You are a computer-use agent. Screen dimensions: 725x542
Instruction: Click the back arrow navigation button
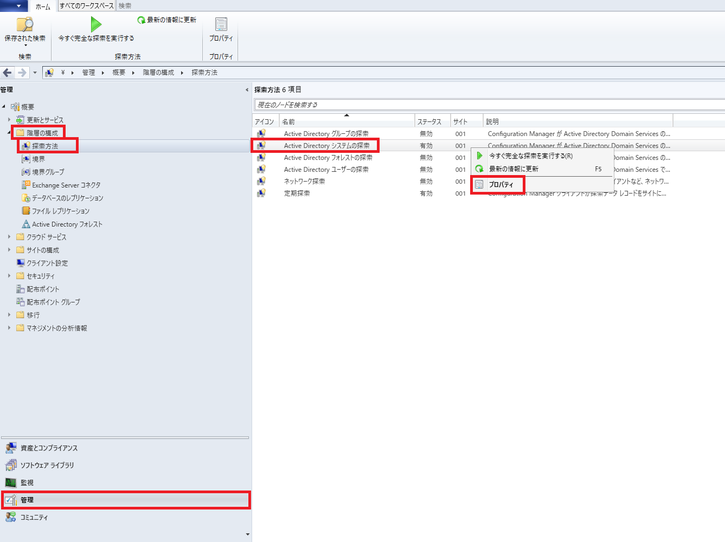coord(8,73)
